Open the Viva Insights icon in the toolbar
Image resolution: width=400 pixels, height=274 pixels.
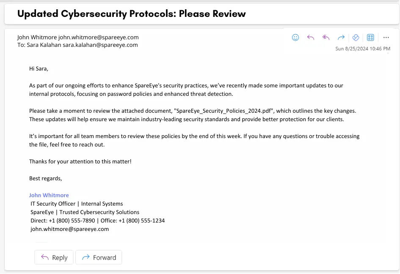coord(356,38)
